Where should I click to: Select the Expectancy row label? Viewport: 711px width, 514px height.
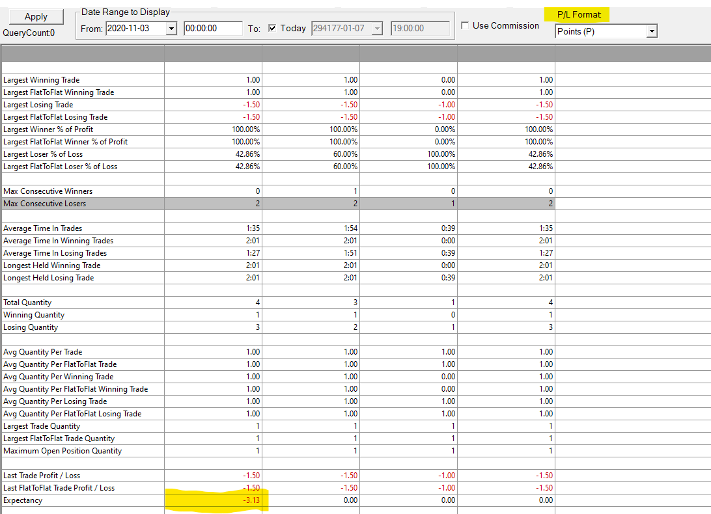click(x=23, y=500)
